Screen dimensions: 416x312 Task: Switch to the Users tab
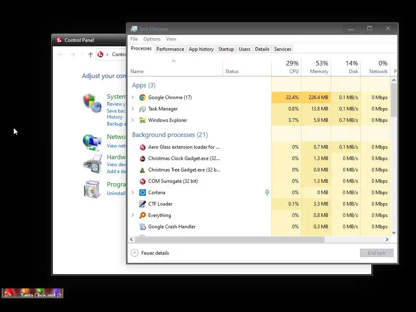[x=244, y=49]
